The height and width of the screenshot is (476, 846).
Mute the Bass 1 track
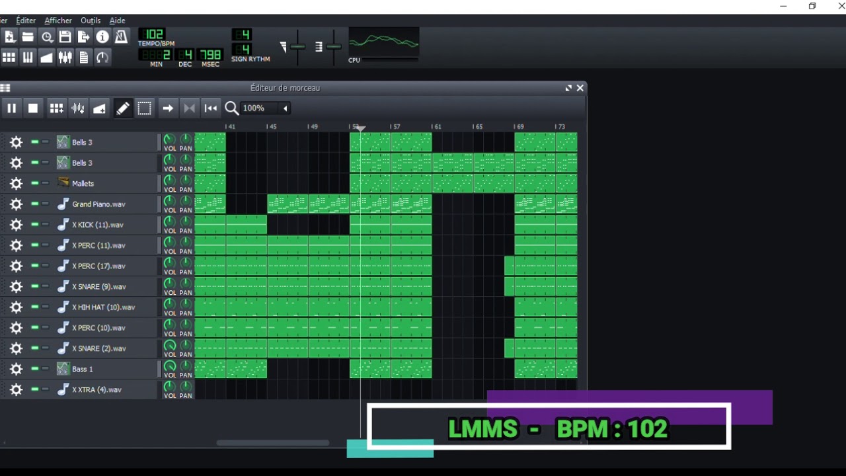35,368
